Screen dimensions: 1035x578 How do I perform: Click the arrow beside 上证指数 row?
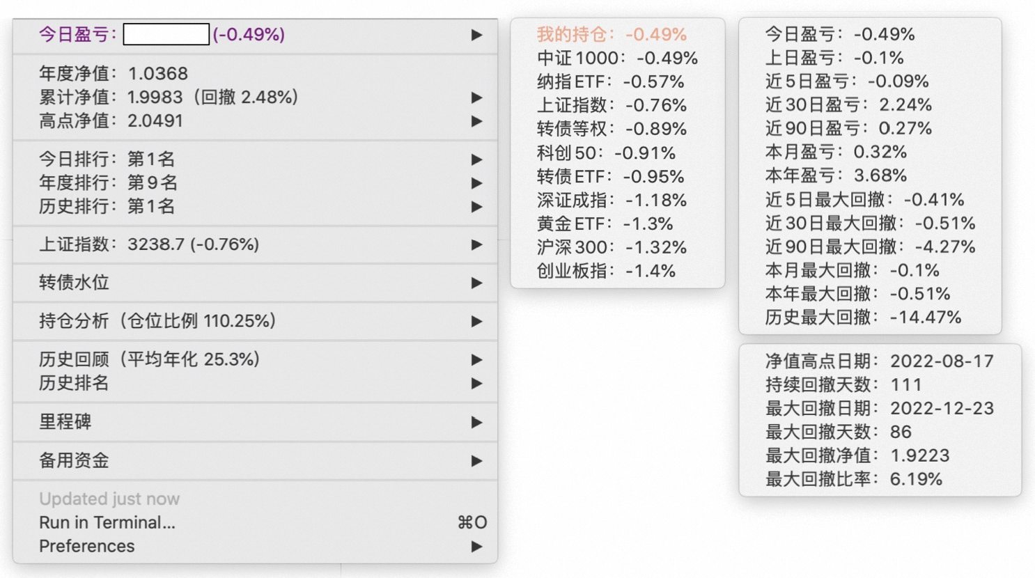pos(476,244)
